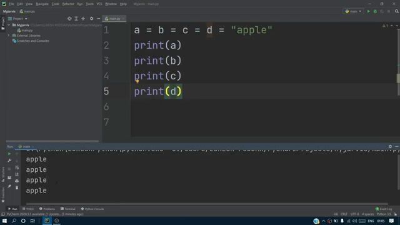Click Collapse All icon in Project panel
400x225 pixels.
pos(83,19)
